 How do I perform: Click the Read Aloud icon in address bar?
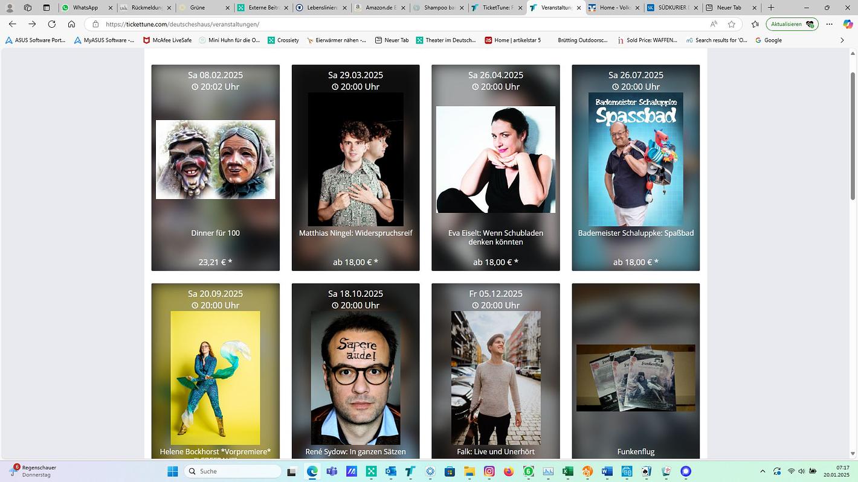pos(714,24)
